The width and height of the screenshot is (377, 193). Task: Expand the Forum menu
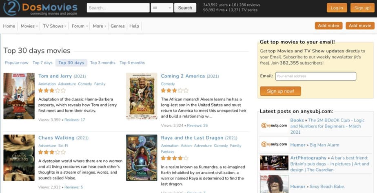(80, 26)
